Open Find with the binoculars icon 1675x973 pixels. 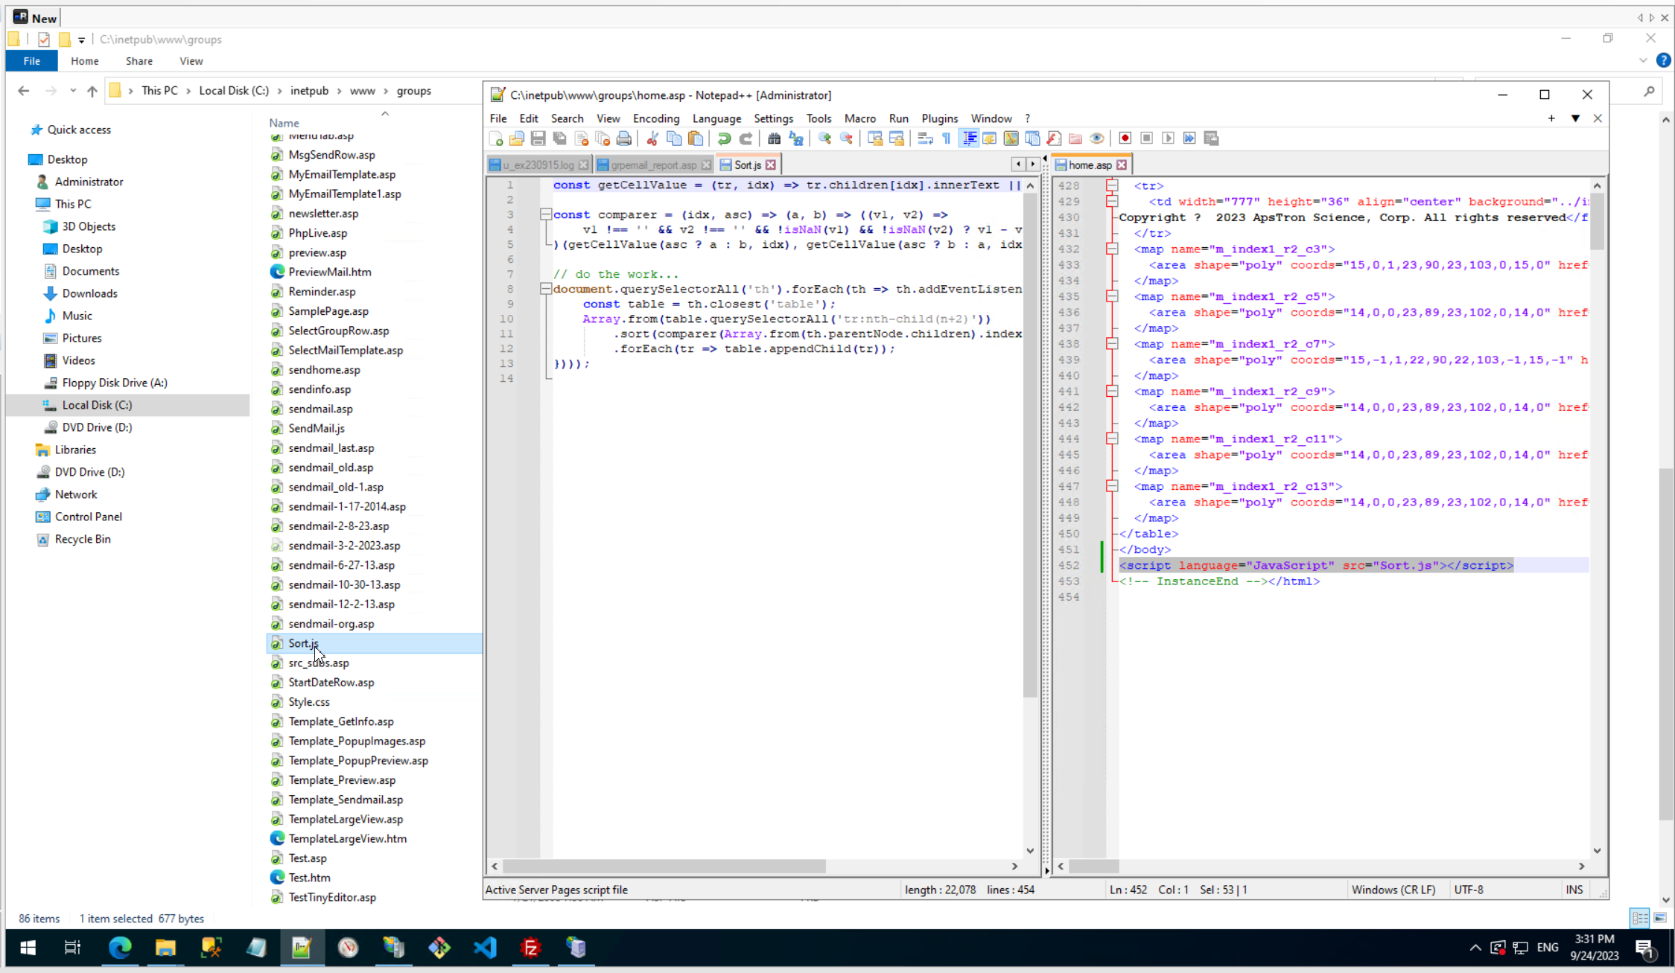774,138
